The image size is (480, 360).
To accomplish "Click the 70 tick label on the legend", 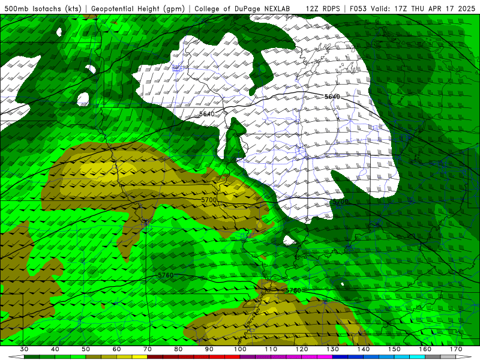I will pos(148,349).
